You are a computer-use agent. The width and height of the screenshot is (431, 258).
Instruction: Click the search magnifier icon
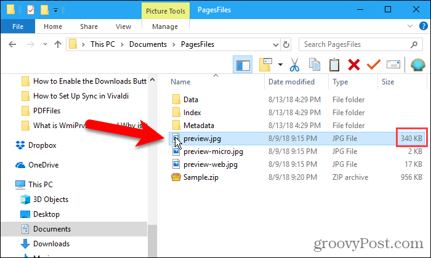[414, 44]
